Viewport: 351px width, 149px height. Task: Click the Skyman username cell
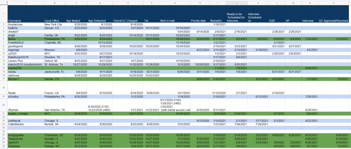tap(26, 105)
